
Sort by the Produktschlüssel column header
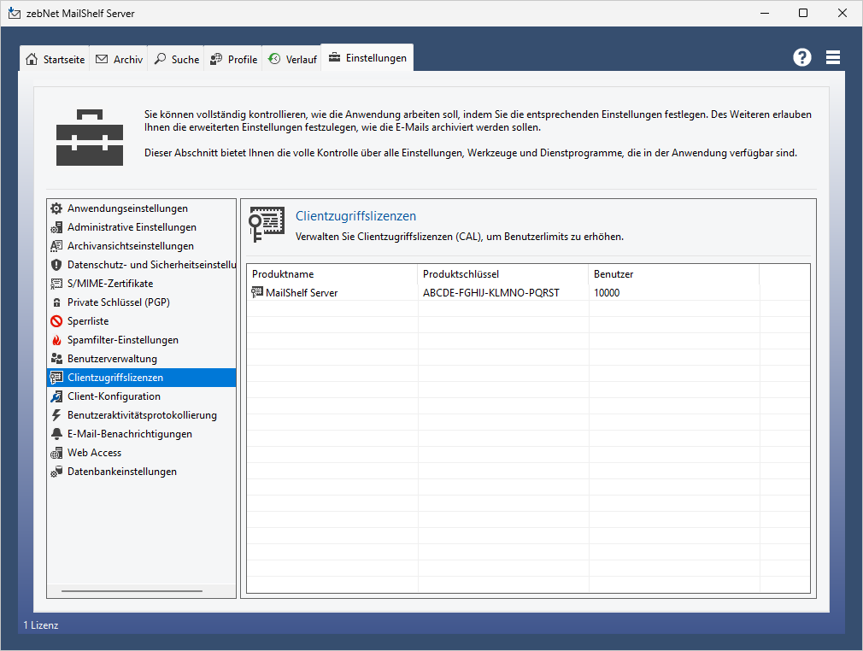502,274
